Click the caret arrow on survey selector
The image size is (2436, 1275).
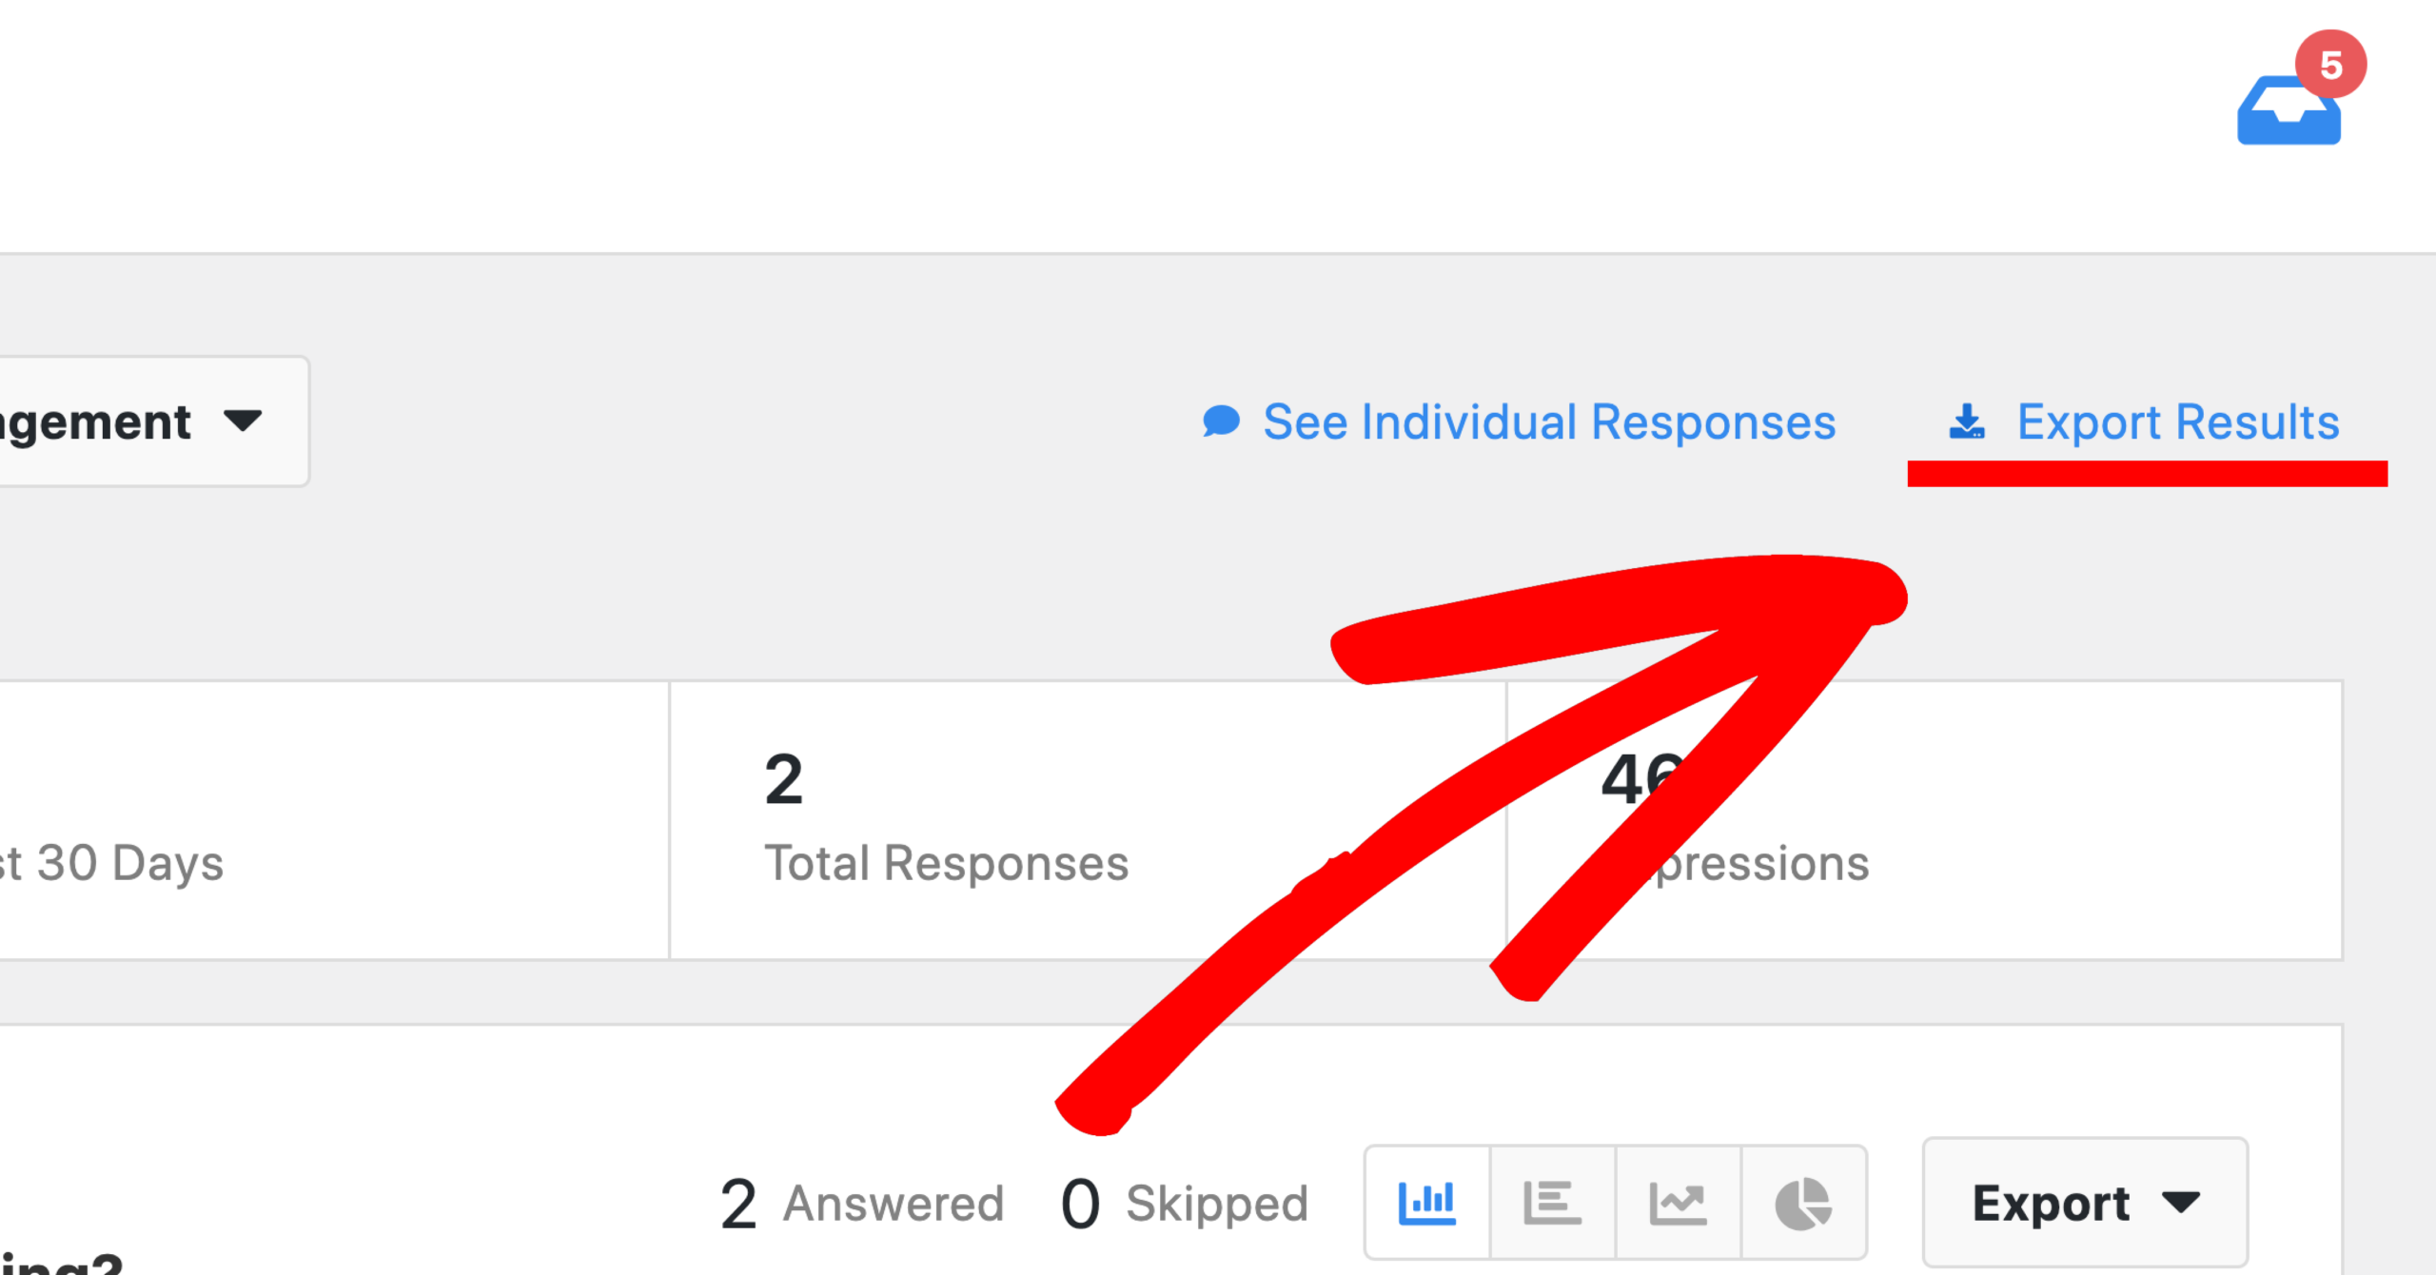coord(243,421)
